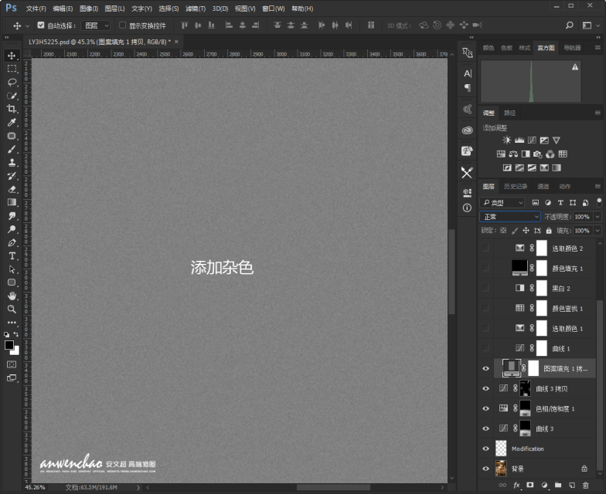Open the blend mode 正常 dropdown
The width and height of the screenshot is (606, 494).
click(510, 217)
